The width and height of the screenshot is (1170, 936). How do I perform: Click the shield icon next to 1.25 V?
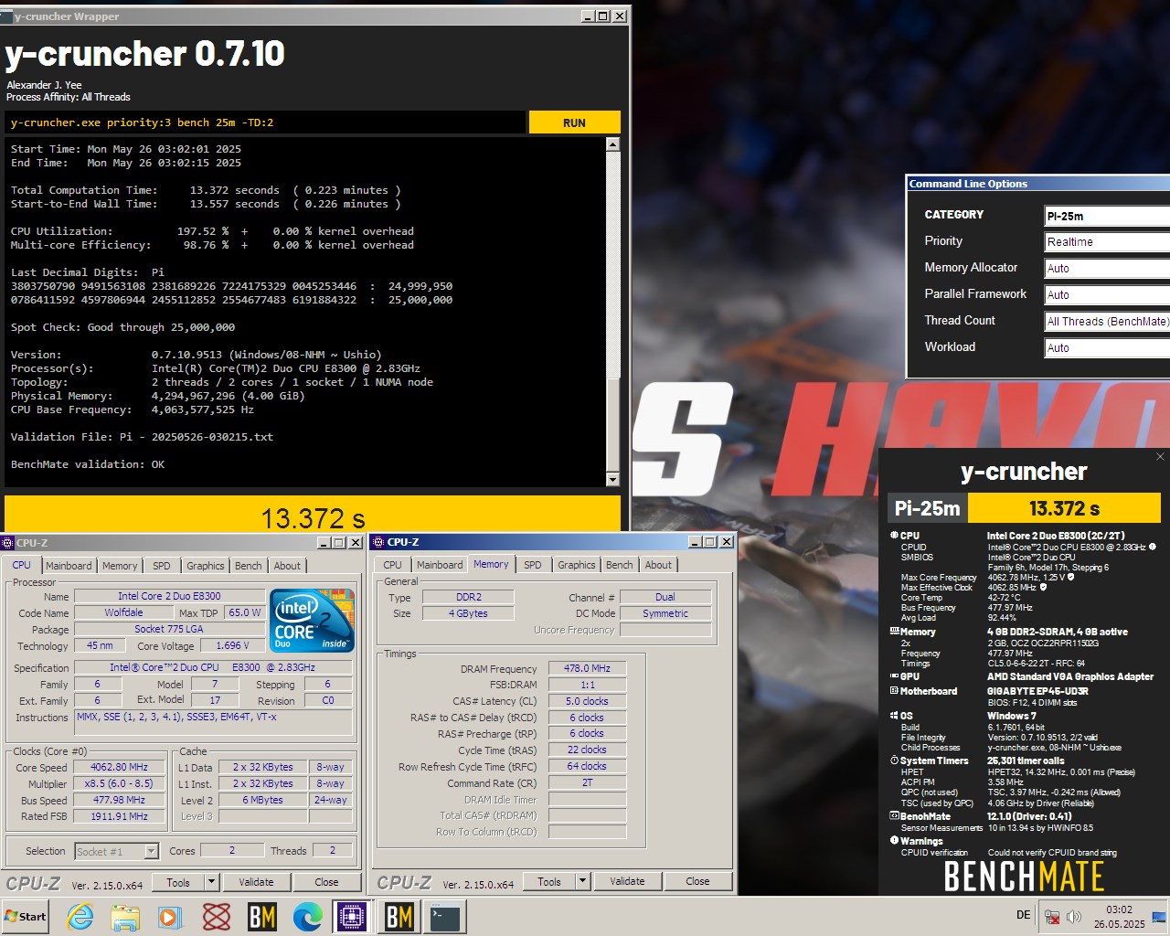1070,578
